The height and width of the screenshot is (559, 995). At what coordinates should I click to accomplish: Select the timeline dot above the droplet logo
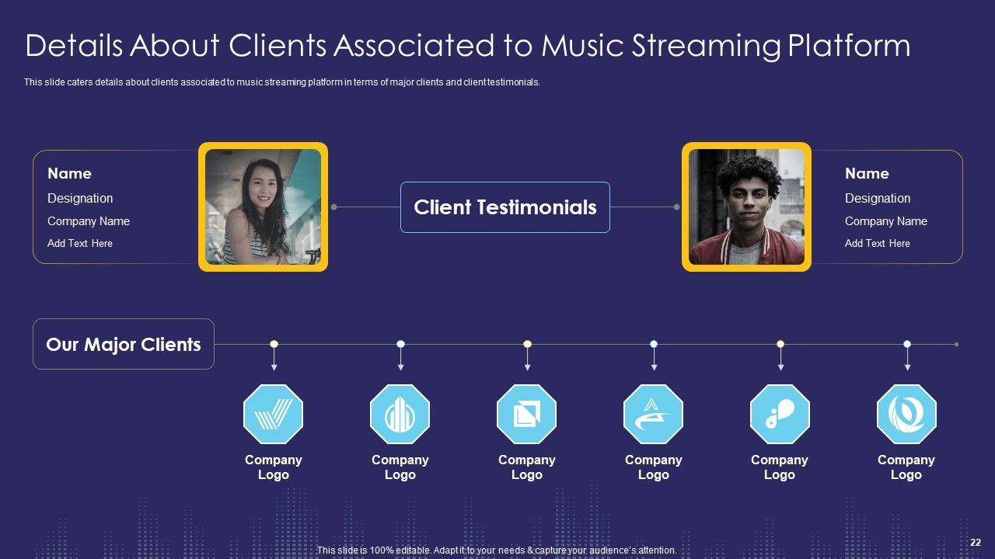pos(780,344)
